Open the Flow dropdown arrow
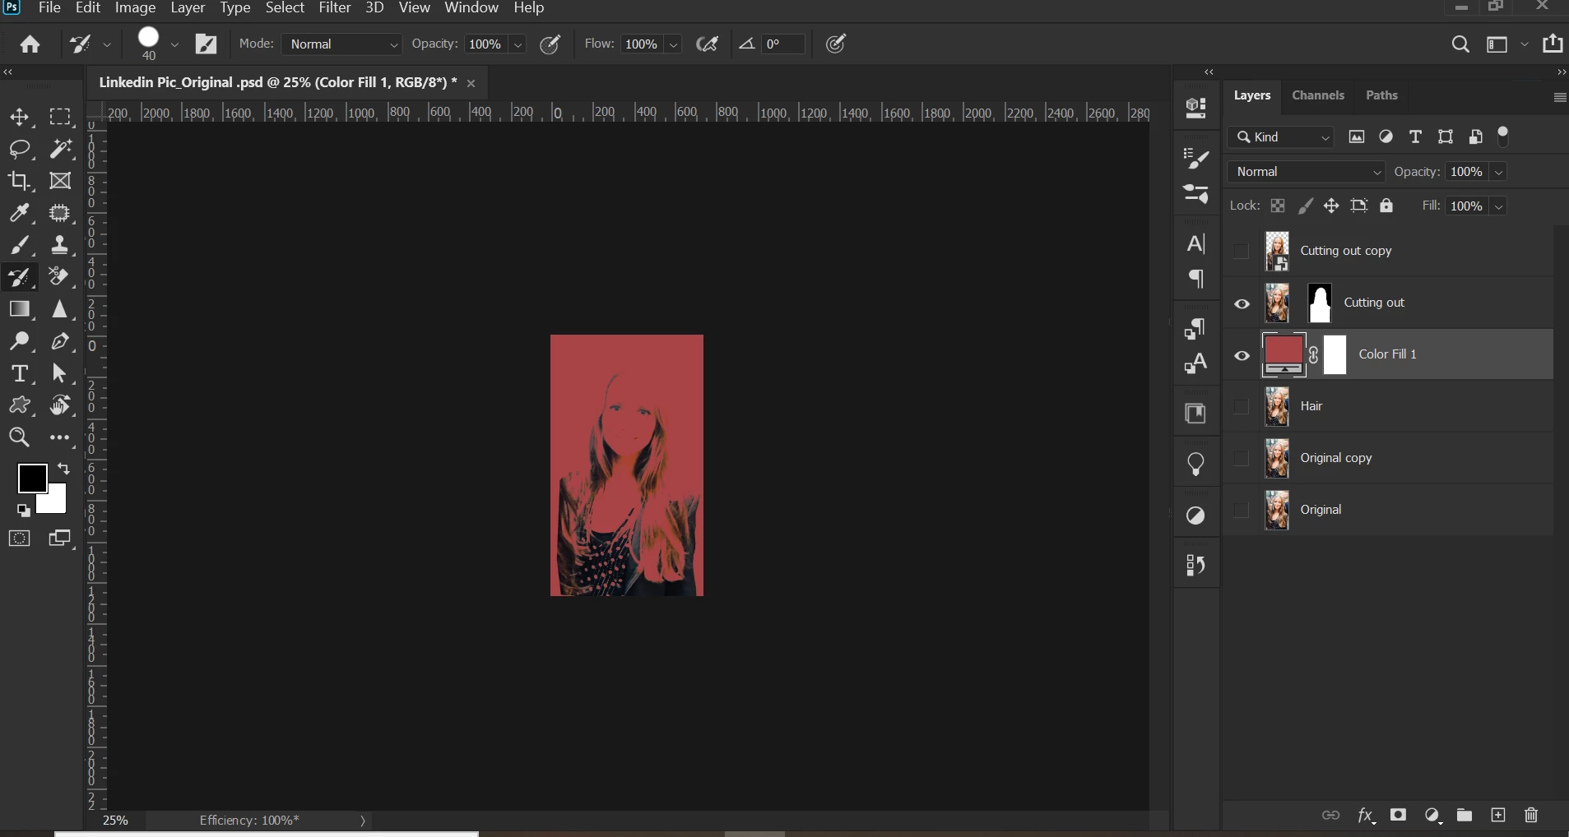The height and width of the screenshot is (837, 1569). pyautogui.click(x=674, y=45)
